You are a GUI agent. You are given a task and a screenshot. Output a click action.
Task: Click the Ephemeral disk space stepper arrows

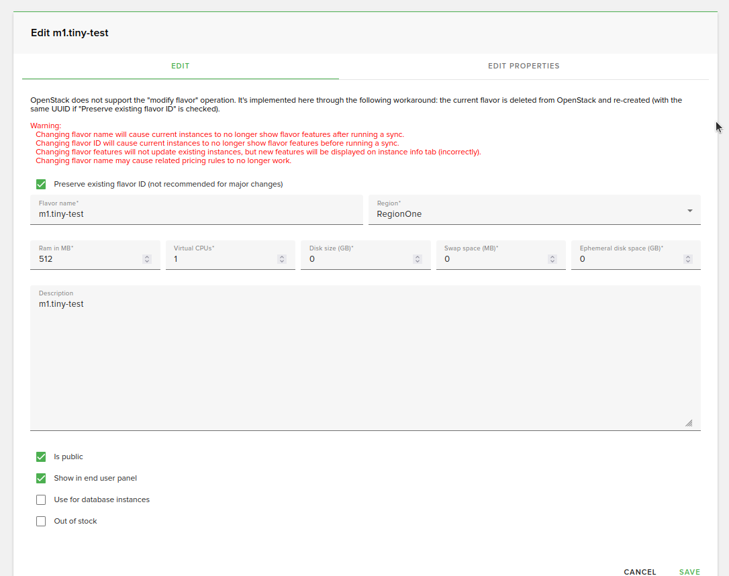pos(688,259)
